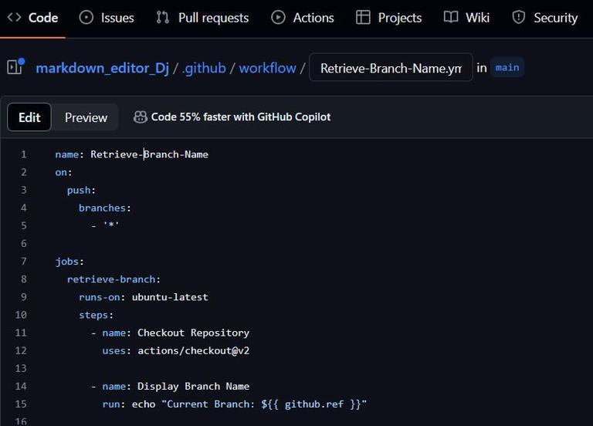
Task: Click the 'steps:' key on line 10
Action: point(96,315)
